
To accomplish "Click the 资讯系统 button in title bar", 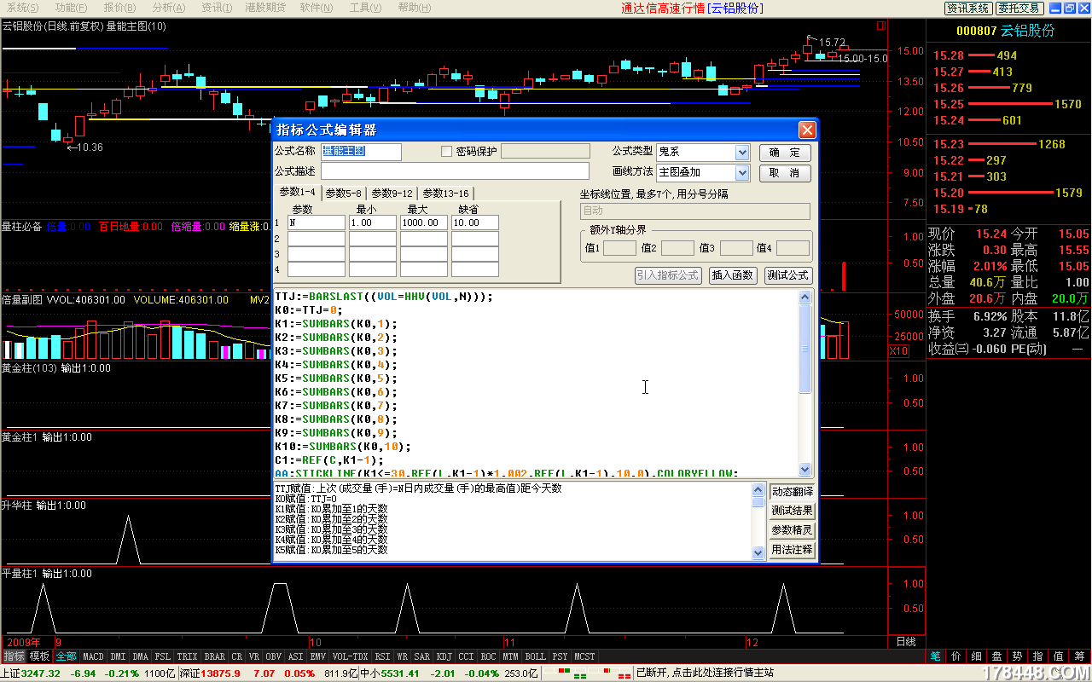I will pyautogui.click(x=968, y=8).
